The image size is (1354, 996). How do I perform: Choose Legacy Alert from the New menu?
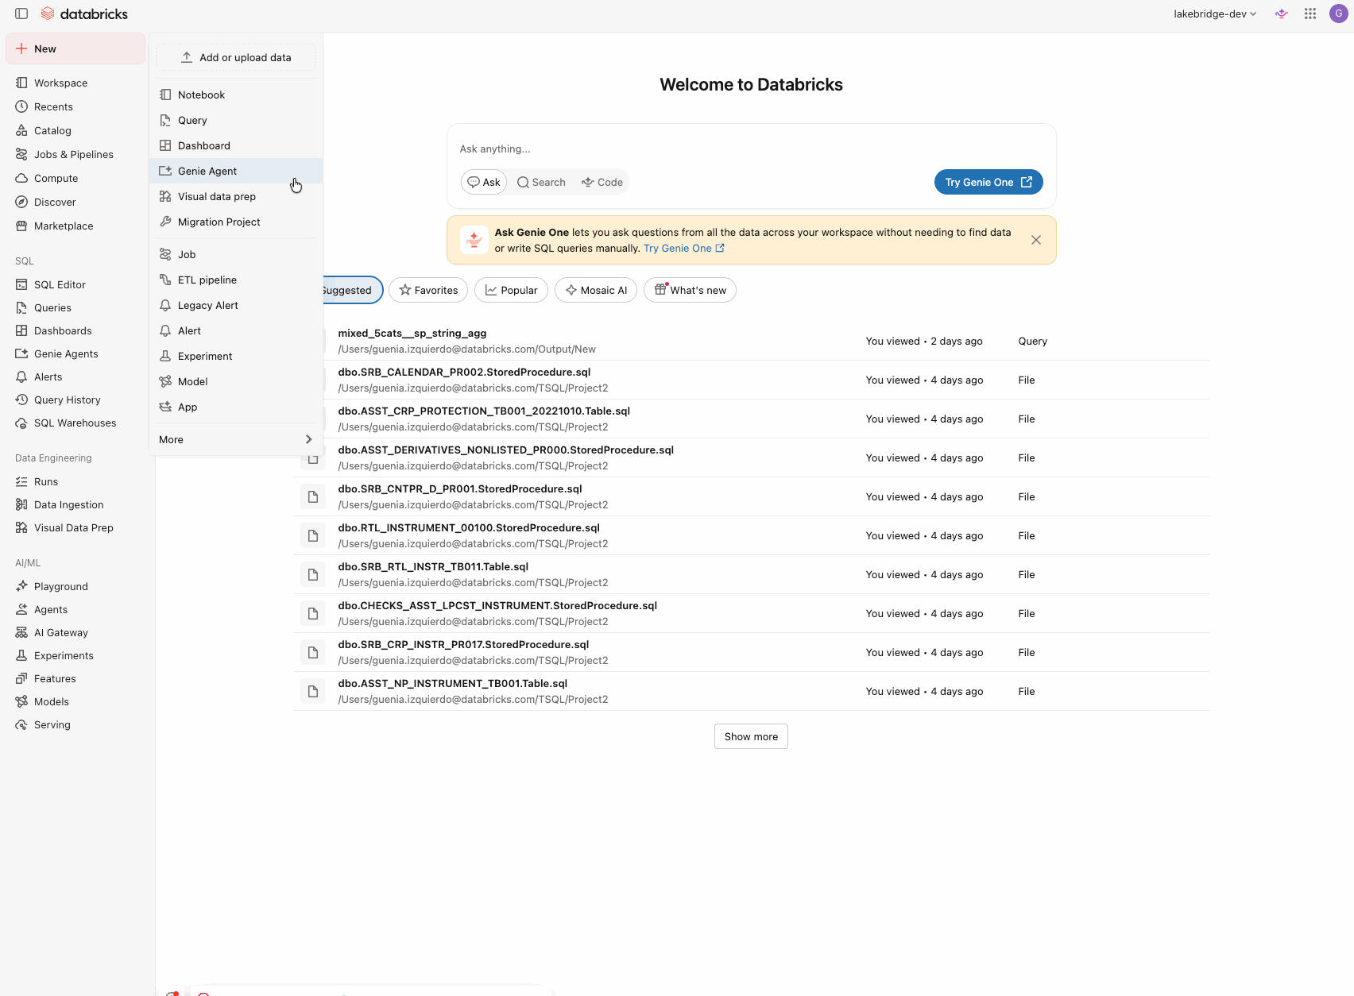[x=236, y=305]
